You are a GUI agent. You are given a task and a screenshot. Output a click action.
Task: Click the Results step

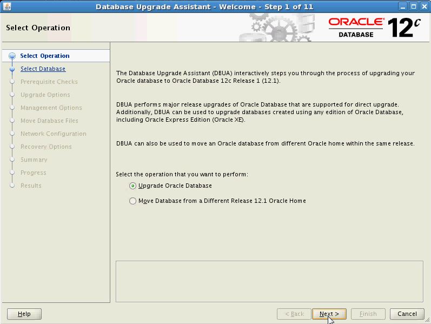point(31,186)
